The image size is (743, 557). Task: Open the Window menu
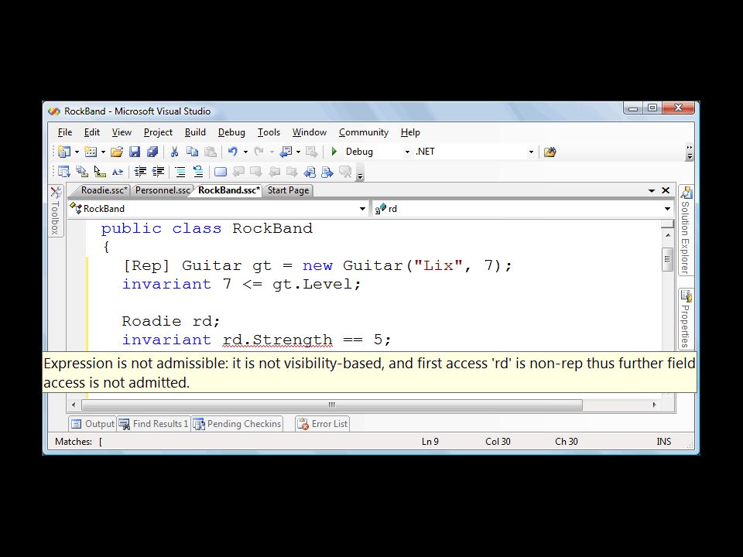[x=310, y=132]
